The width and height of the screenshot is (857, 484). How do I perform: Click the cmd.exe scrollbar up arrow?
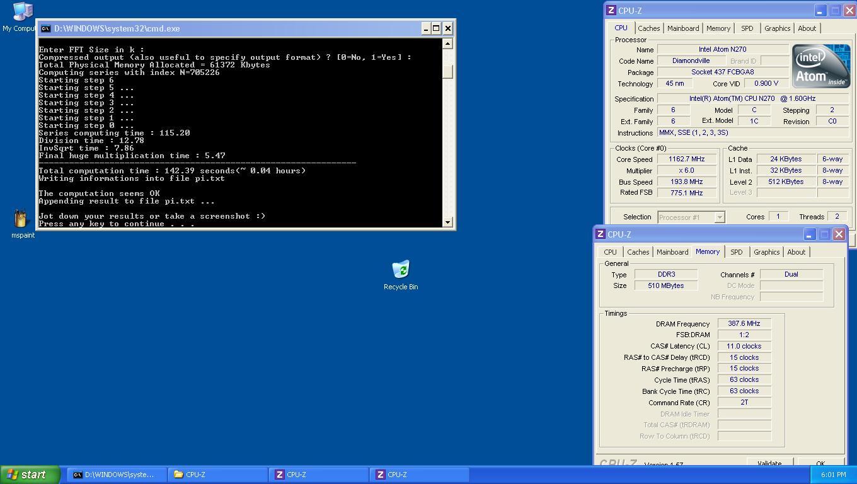point(447,43)
